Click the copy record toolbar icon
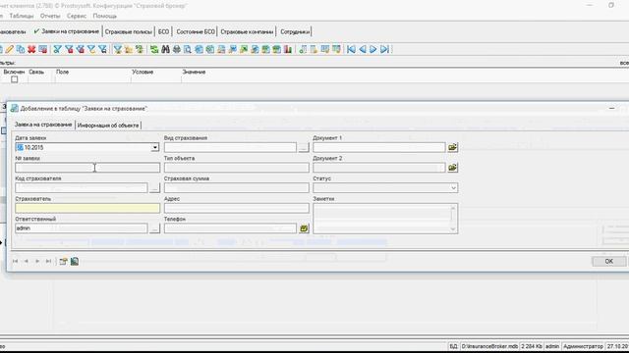 [x=21, y=49]
